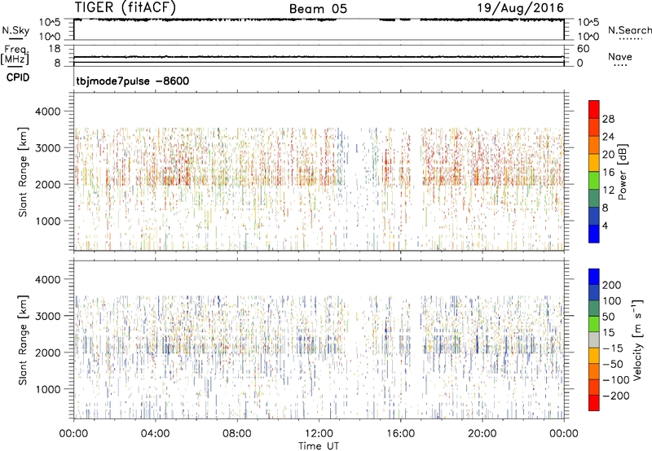Select the 1000 tick of the velocity panel
652x451 pixels.
click(x=48, y=390)
